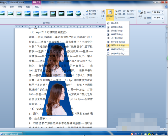Open 其他布局选项 (More Layout Options)
This screenshot has height=136, width=168.
pos(117,53)
